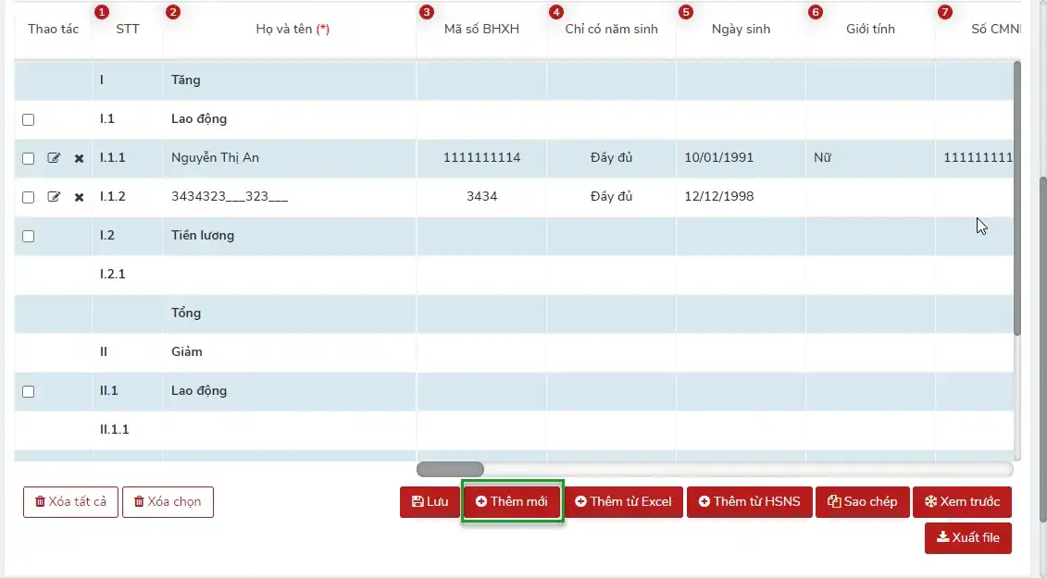Click the Xóa tất cả button
This screenshot has height=578, width=1047.
[70, 502]
